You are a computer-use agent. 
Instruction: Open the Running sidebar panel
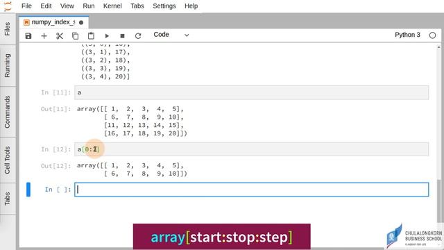tap(8, 65)
